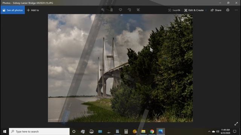Open the Action Center notification icon
Image resolution: width=241 pixels, height=135 pixels.
tap(235, 131)
